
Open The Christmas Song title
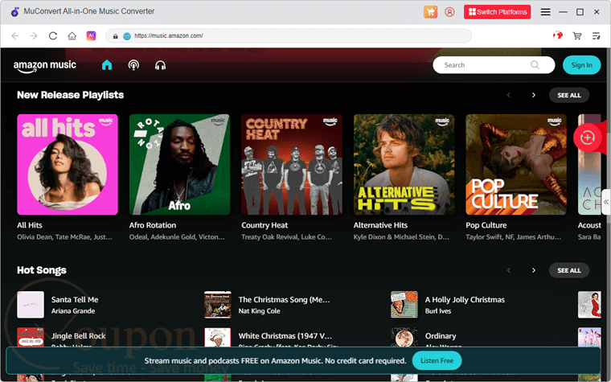(285, 300)
